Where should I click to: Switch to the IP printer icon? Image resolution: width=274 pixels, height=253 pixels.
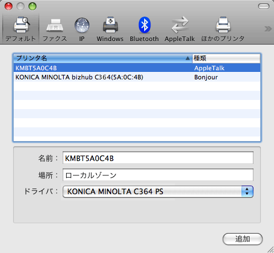[x=82, y=30]
